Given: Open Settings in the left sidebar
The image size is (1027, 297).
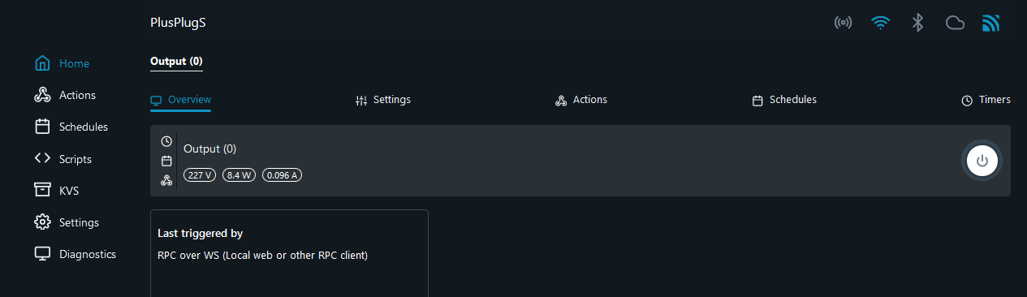Looking at the screenshot, I should coord(67,222).
